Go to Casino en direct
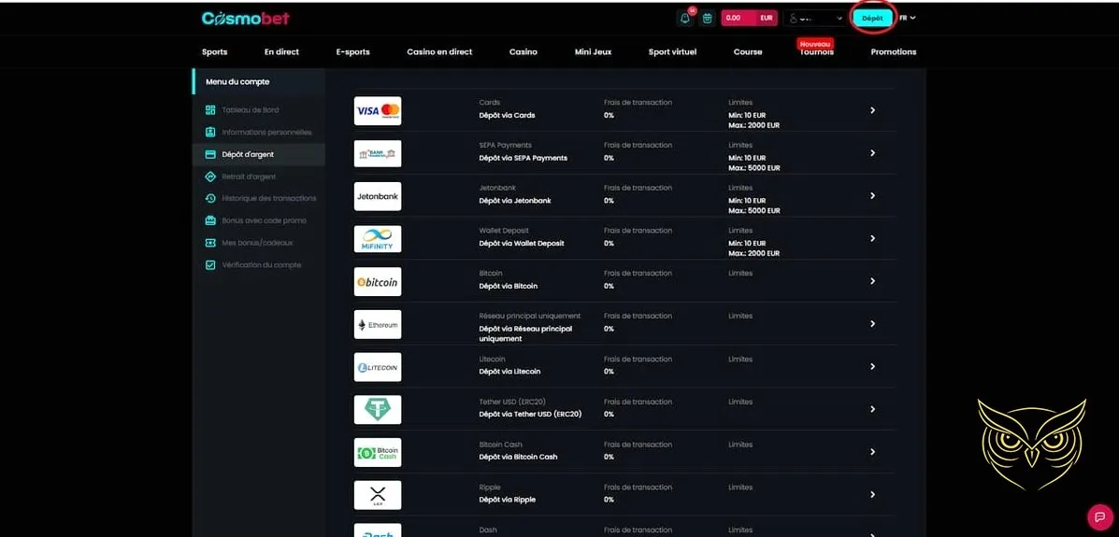The image size is (1119, 537). coord(439,52)
